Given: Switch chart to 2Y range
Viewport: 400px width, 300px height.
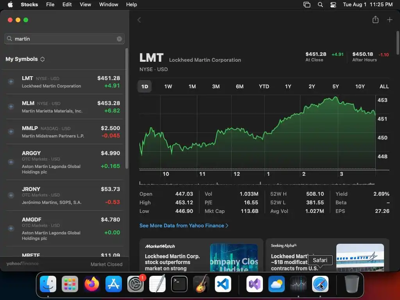Looking at the screenshot, I should [312, 86].
